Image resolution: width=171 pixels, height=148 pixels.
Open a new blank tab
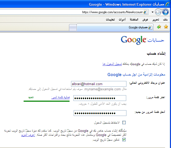tap(73, 27)
